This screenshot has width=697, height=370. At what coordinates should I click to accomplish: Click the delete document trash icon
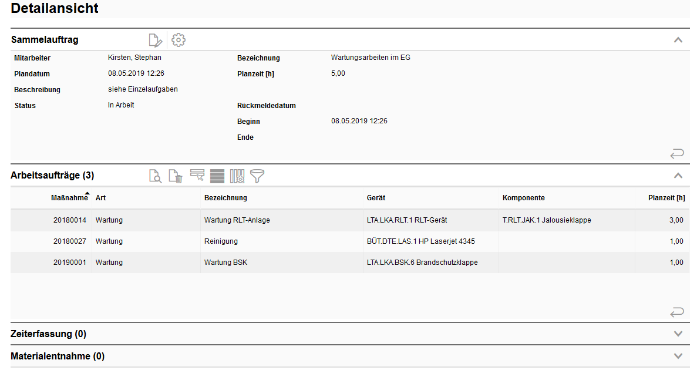click(x=176, y=176)
